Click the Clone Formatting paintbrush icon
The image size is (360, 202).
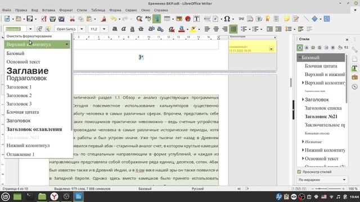(103, 19)
